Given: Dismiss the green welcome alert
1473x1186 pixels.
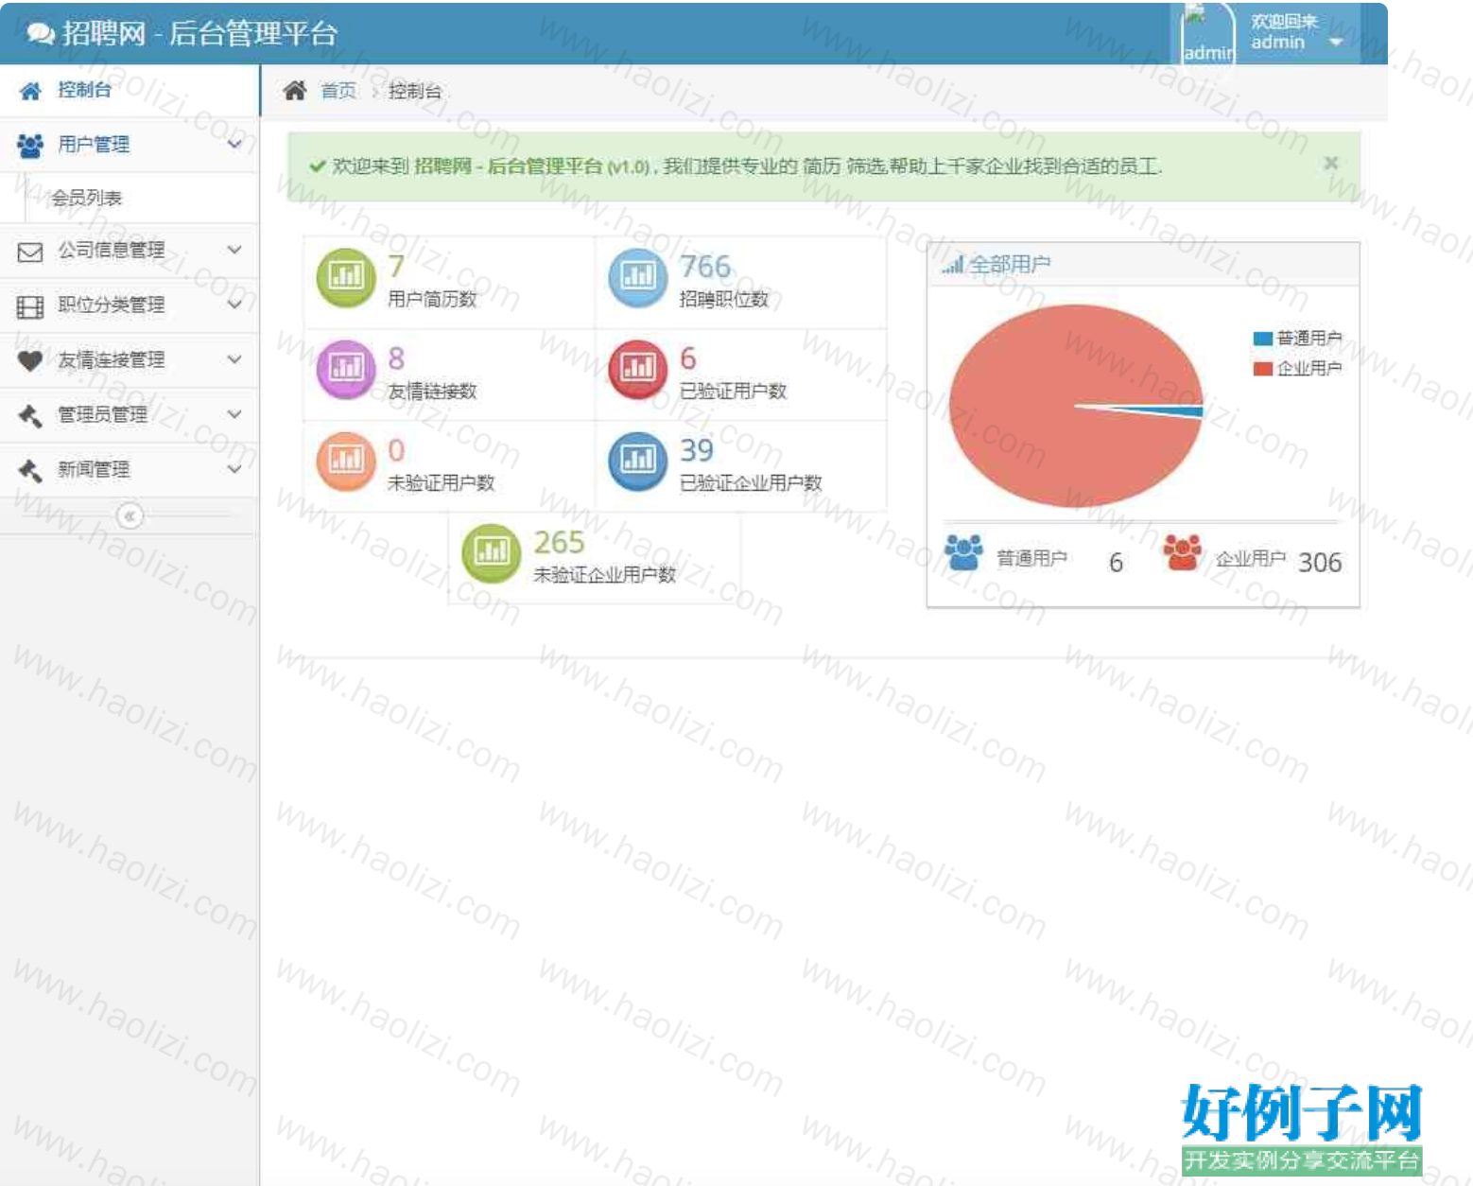Looking at the screenshot, I should [1330, 164].
